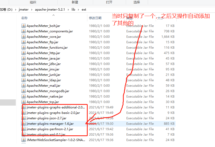
Task: Select the file name ApacheJMeter_core.jar
Action: point(44,37)
